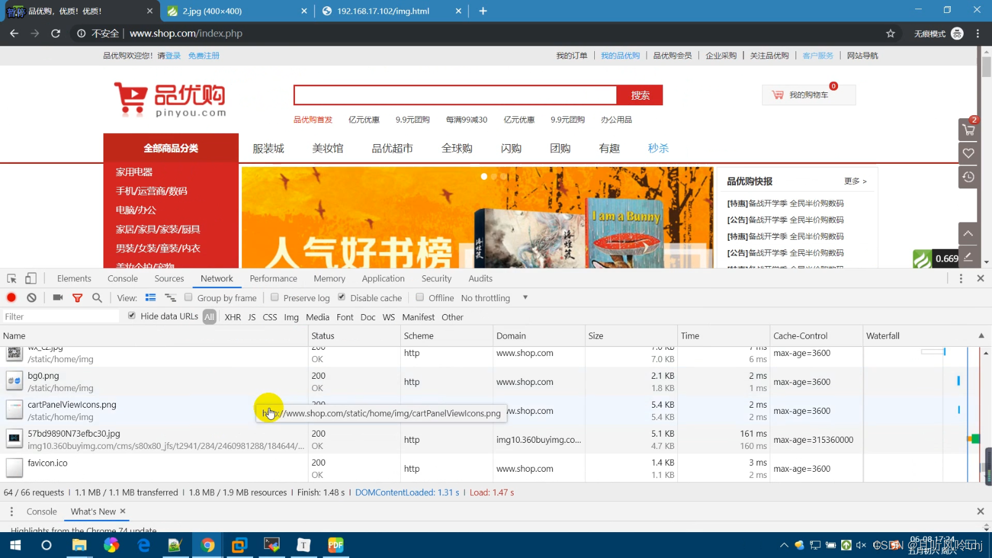Click the network Filter text field

coord(60,317)
